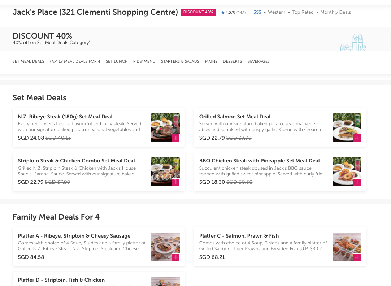Viewport: 391px width, 286px height.
Task: Click the struck-through SGD 30.50 price
Action: pos(239,182)
